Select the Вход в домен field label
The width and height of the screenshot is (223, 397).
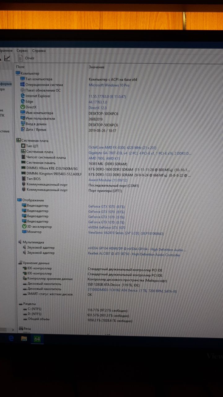[x=36, y=124]
